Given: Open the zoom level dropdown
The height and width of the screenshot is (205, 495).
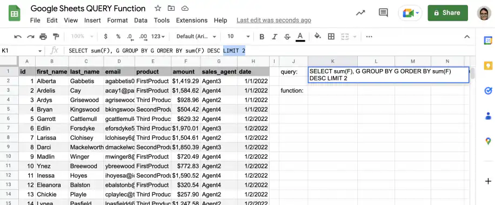Looking at the screenshot, I should pyautogui.click(x=82, y=36).
